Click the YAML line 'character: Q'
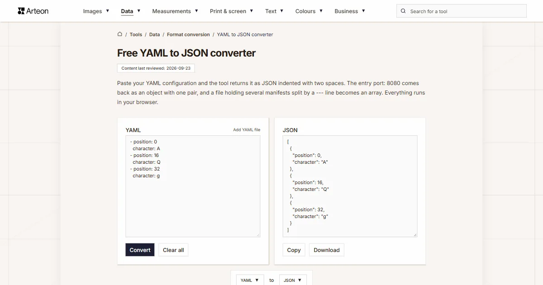 pyautogui.click(x=146, y=162)
